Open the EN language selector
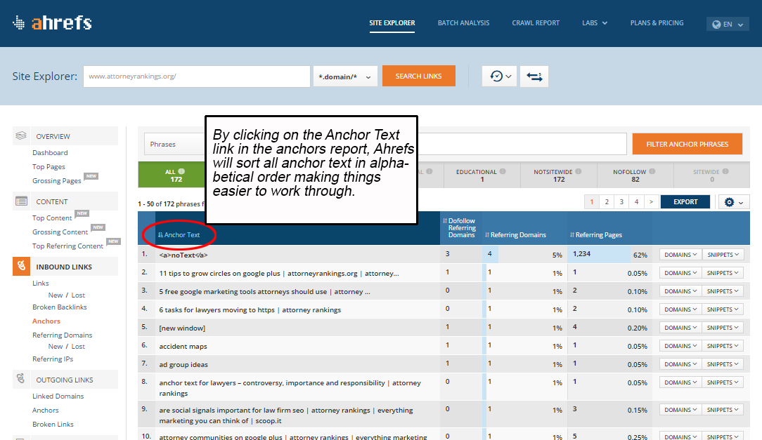 click(727, 24)
